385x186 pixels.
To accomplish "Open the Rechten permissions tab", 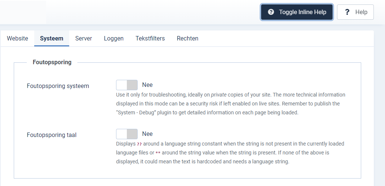I will pyautogui.click(x=187, y=38).
